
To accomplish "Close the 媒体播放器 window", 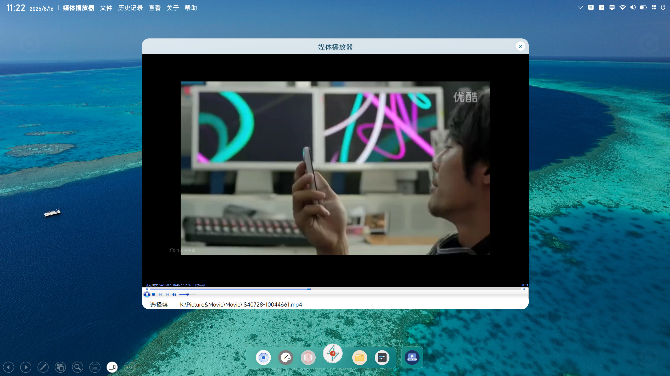I will tap(521, 46).
